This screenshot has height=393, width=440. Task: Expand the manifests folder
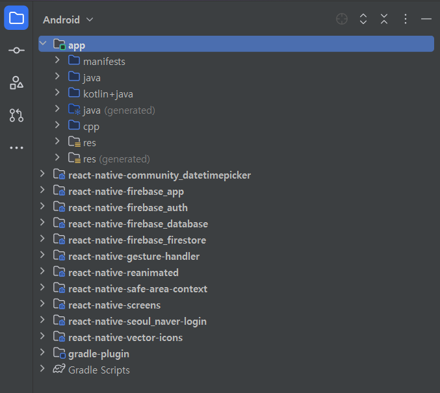coord(57,60)
